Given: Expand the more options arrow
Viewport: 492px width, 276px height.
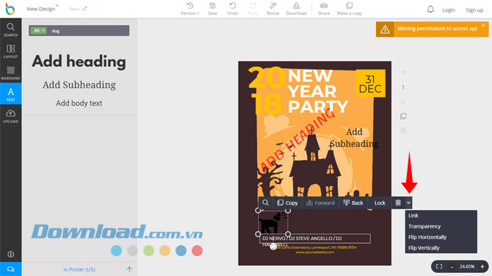Looking at the screenshot, I should 408,203.
